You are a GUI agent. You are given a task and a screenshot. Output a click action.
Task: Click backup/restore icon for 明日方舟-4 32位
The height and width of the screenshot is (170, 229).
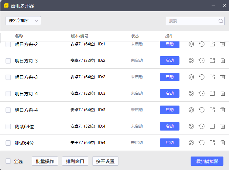(x=202, y=93)
